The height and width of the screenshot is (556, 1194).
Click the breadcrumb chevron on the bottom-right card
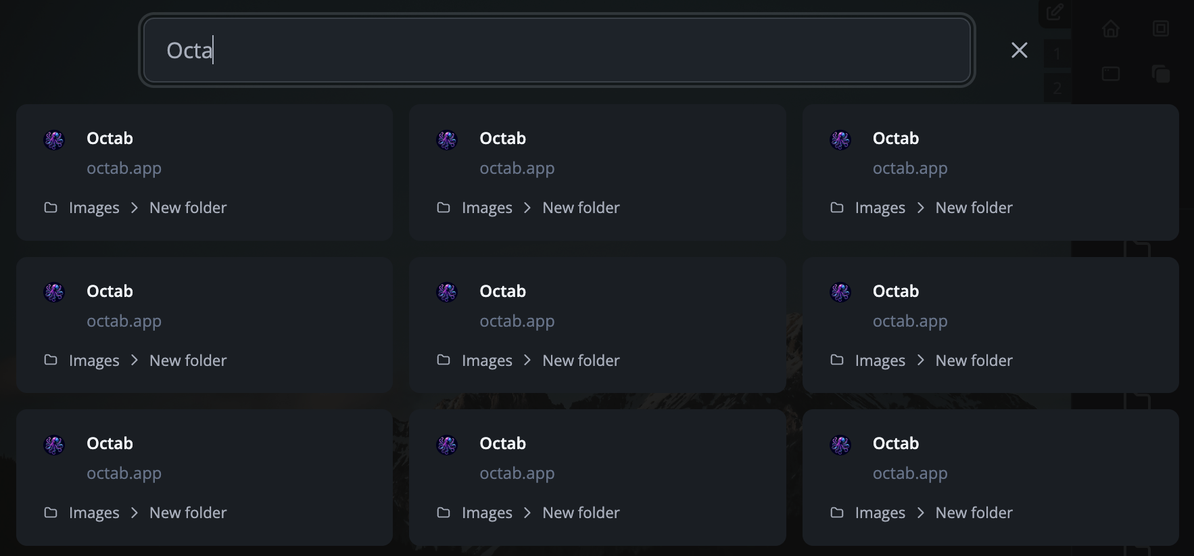[920, 513]
